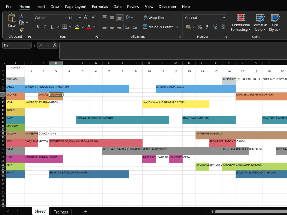Switch to the Formulas tab
287x215 pixels.
tap(100, 7)
